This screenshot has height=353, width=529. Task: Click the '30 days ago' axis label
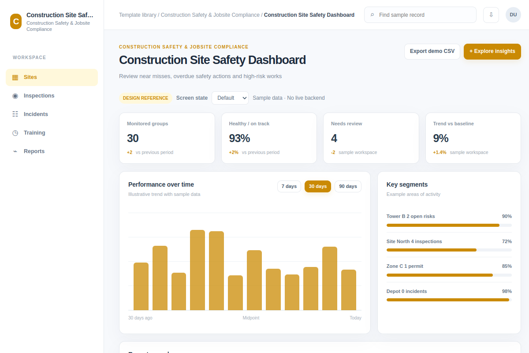coord(140,318)
